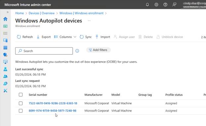Click the info icon next to Search
Screen dimensions: 206x126
pos(77,51)
